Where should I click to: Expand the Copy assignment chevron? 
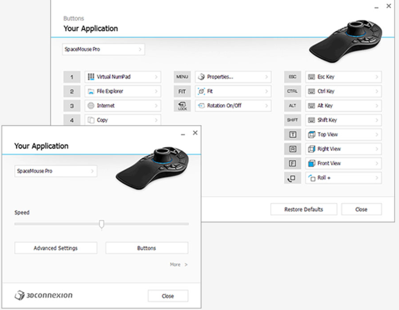click(156, 120)
